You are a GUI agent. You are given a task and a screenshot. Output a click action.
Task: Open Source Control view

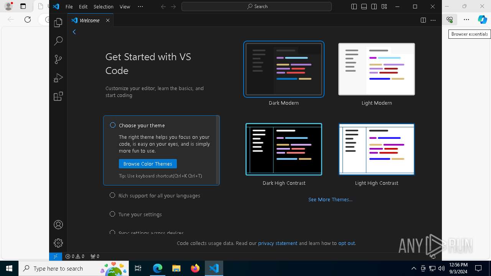pyautogui.click(x=58, y=59)
